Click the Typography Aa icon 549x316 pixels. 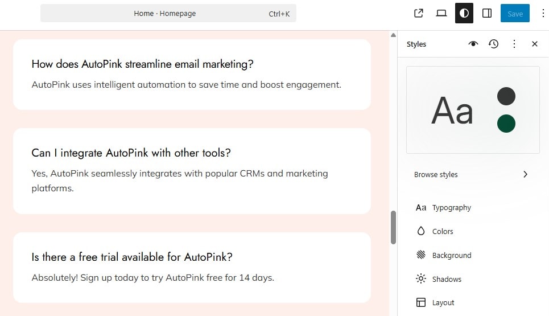pos(421,207)
